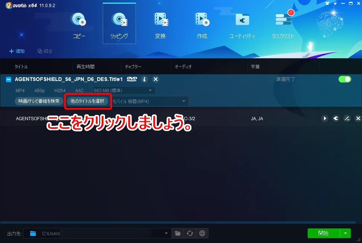Click the 字幕 column header

click(x=255, y=67)
